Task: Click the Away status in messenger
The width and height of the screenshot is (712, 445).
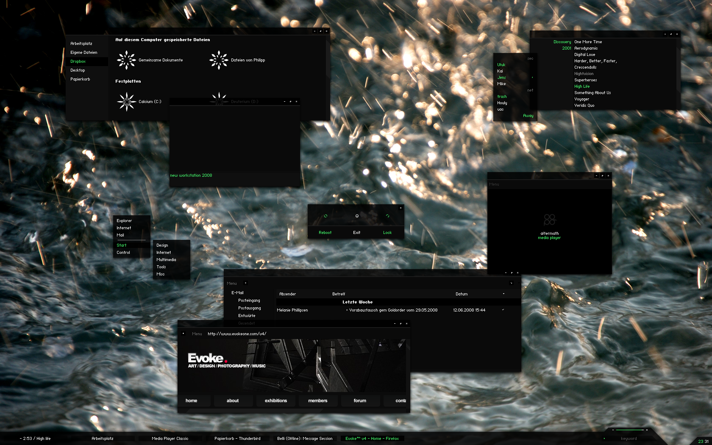Action: click(528, 116)
